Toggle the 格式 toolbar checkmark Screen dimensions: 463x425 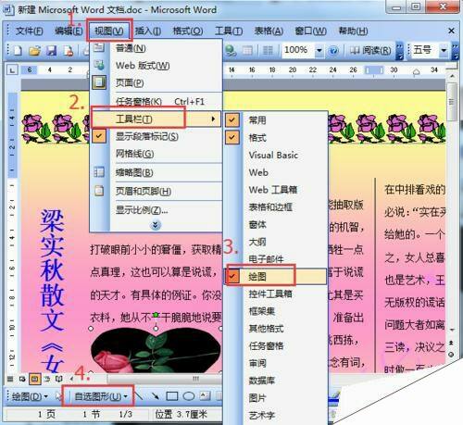coord(232,137)
